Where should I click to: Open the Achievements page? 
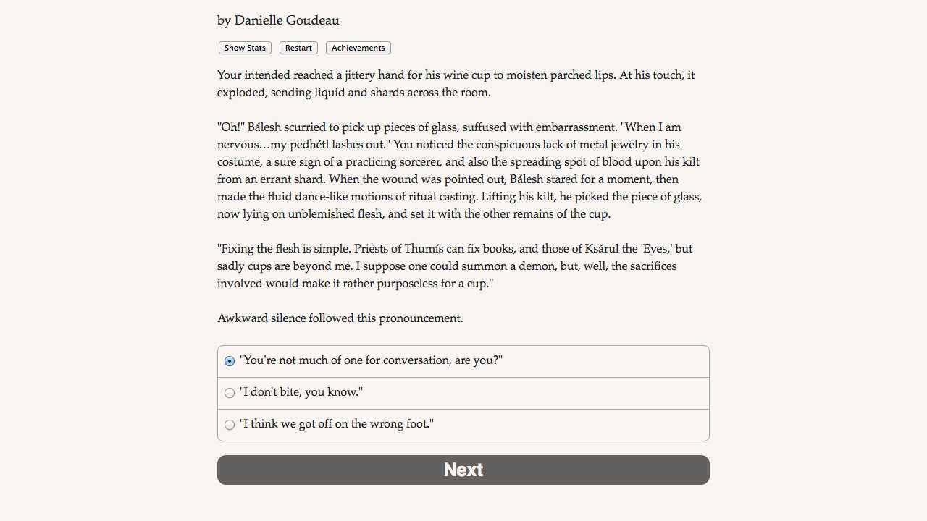click(358, 48)
